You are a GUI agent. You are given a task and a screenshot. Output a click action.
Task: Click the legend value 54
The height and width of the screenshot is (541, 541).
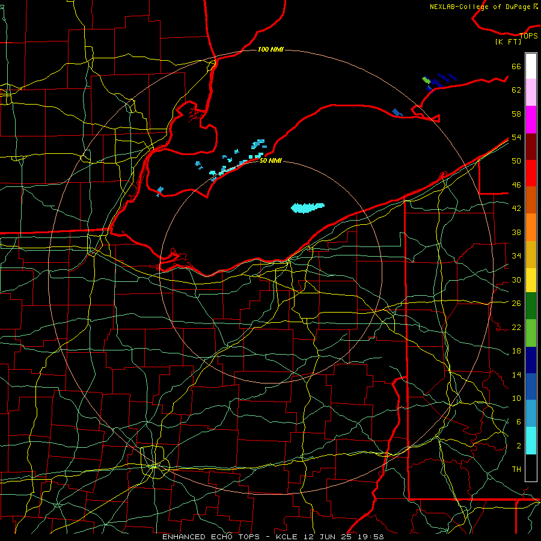516,137
